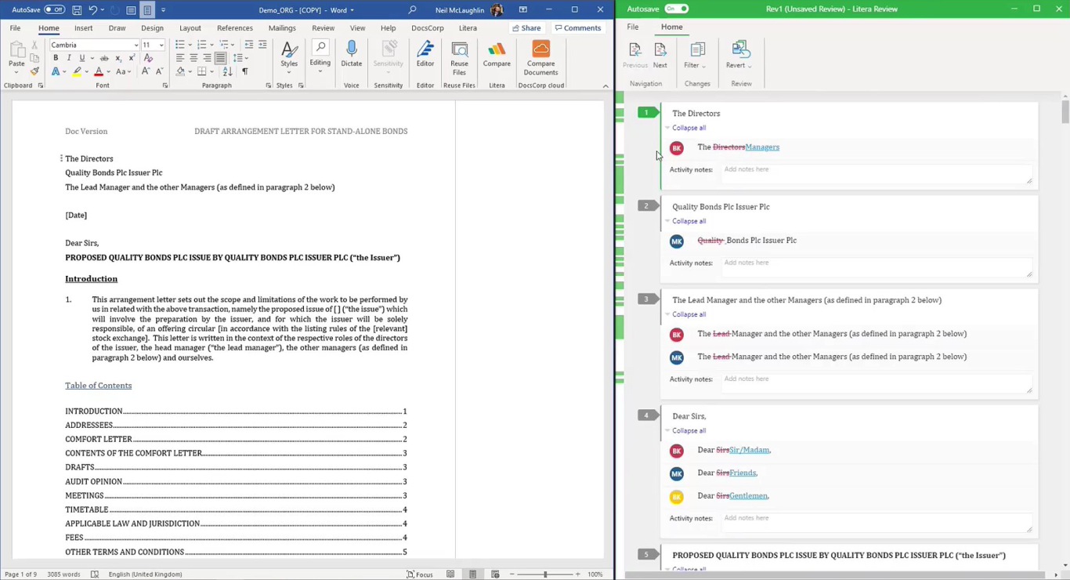
Task: Toggle yellow text highlight color
Action: pyautogui.click(x=77, y=71)
